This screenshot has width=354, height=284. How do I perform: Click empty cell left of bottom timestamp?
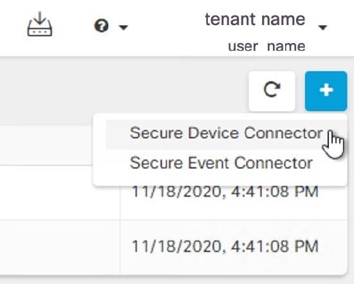tap(60, 247)
